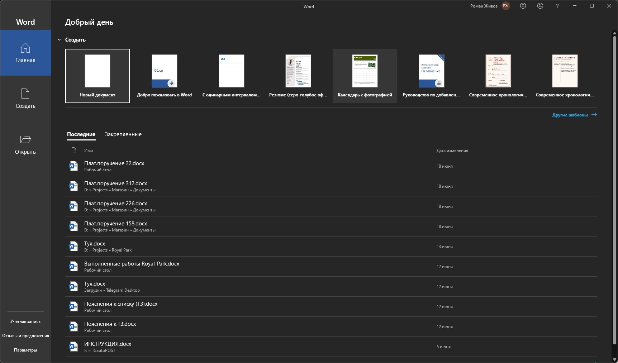The width and height of the screenshot is (618, 363).
Task: Open the Добро пожаловать в Word template
Action: click(164, 76)
